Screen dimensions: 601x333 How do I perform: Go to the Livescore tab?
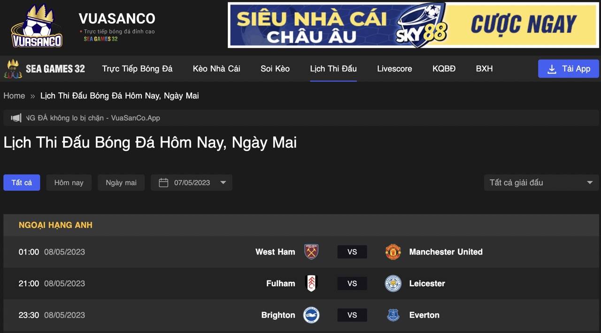394,68
